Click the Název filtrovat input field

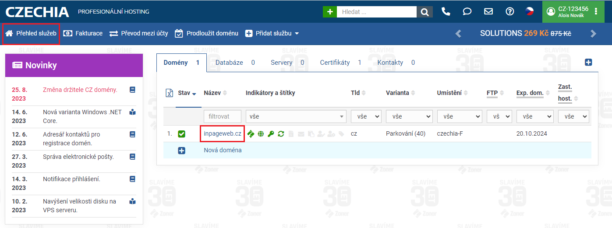[223, 117]
